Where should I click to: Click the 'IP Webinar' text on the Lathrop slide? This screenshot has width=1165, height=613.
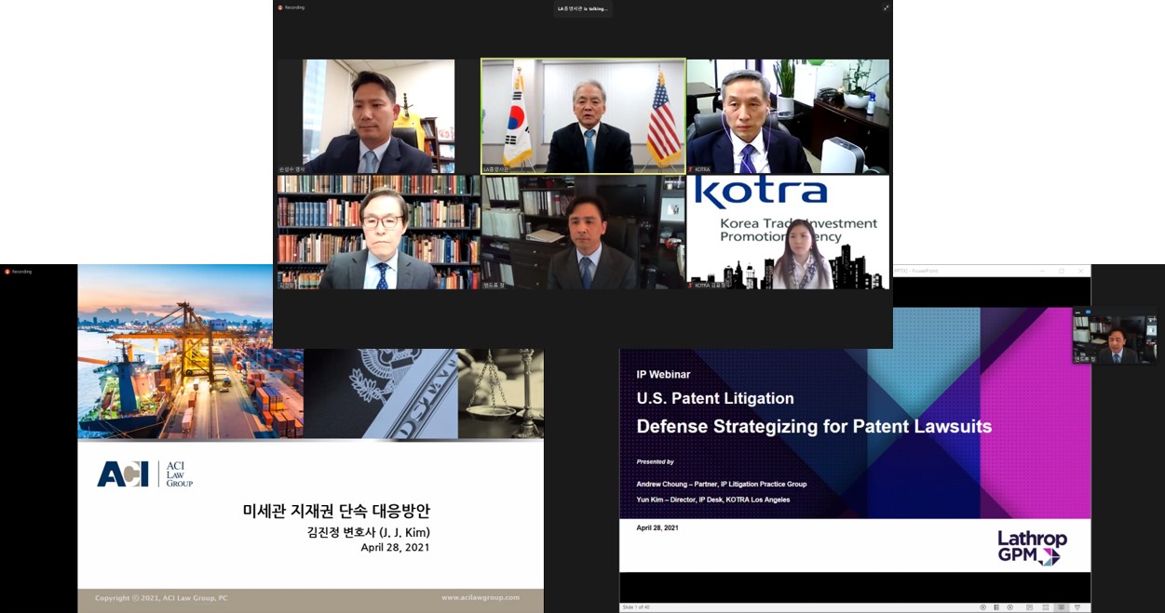[663, 374]
